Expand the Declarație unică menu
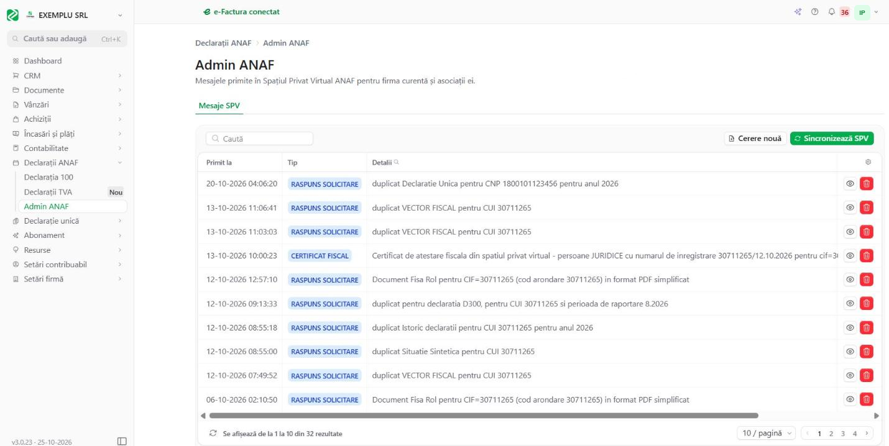The width and height of the screenshot is (889, 446). pyautogui.click(x=67, y=221)
